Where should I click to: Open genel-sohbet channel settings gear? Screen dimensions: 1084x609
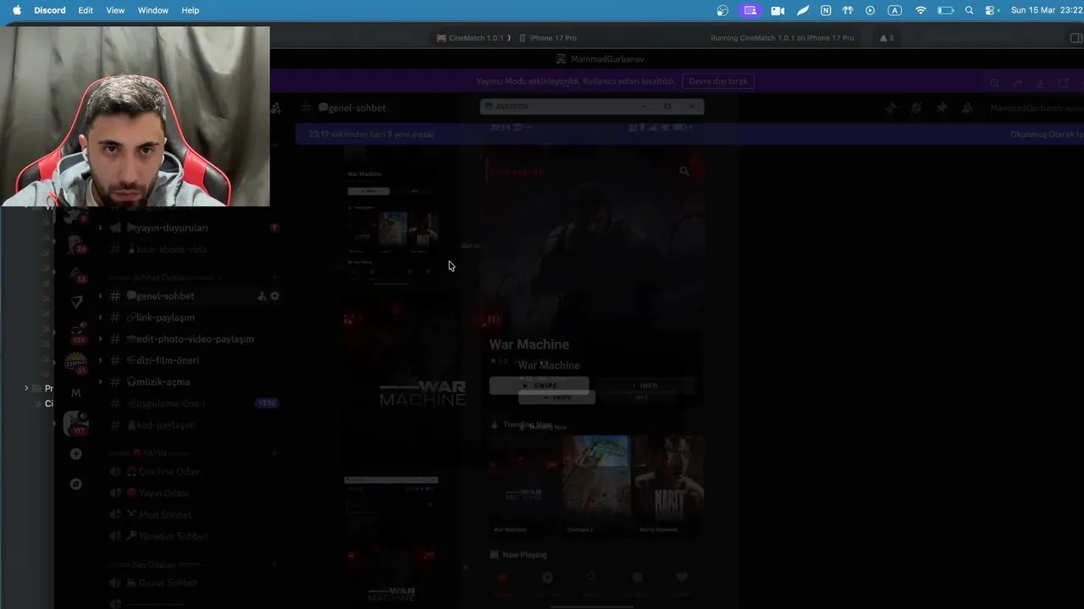pyautogui.click(x=274, y=296)
